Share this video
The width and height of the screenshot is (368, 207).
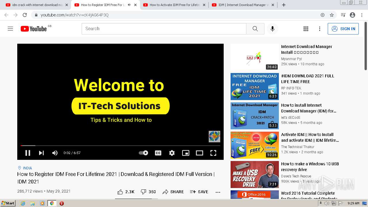[173, 192]
